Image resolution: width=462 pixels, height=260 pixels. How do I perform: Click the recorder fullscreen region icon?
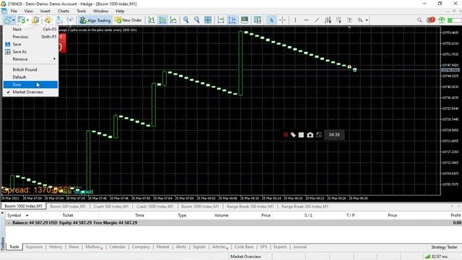(319, 135)
